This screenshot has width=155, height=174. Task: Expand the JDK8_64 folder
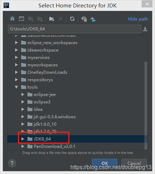pos(23,139)
